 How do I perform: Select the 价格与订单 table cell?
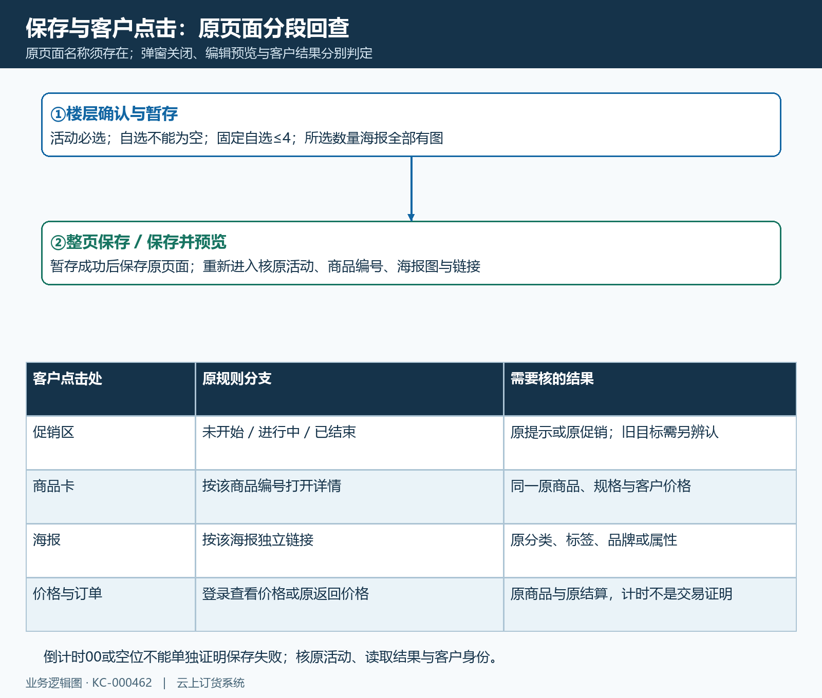[x=110, y=605]
